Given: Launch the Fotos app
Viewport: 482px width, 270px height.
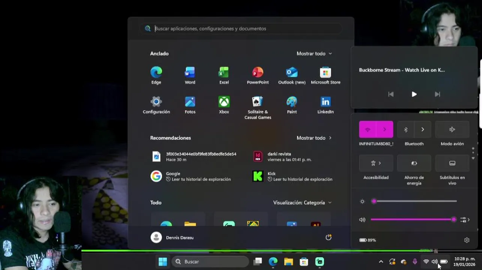Looking at the screenshot, I should click(x=190, y=105).
